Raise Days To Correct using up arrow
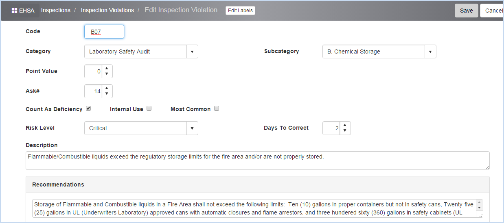 click(344, 125)
